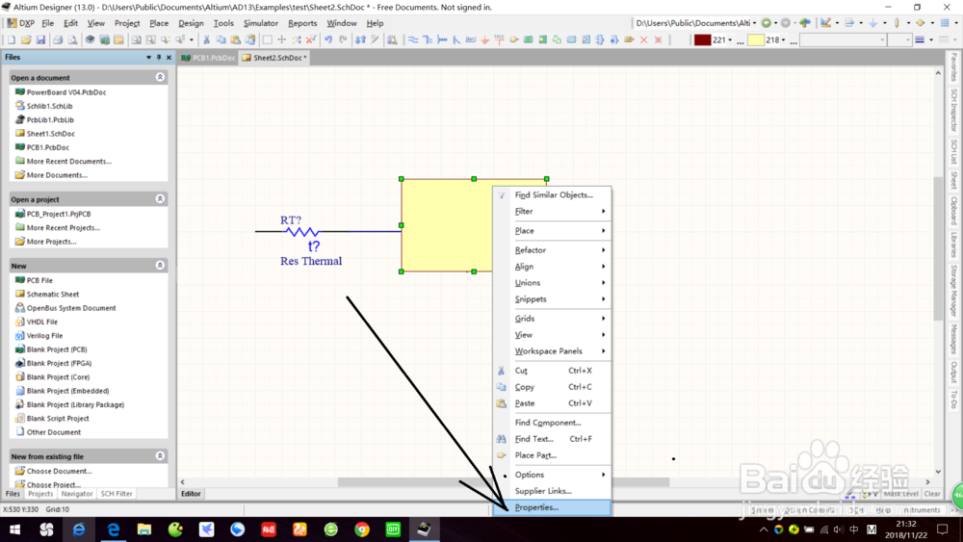Screen dimensions: 963x542
Task: Open PowerBoard V04.PcbDoc from recent documents
Action: tap(66, 92)
